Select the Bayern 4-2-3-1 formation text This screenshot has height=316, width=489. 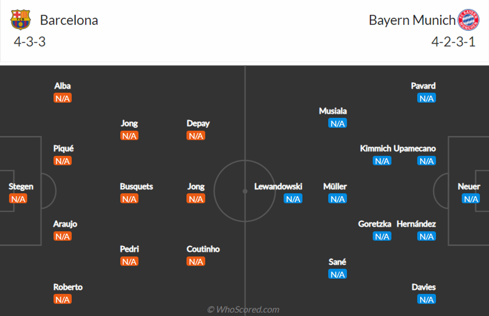(x=453, y=42)
